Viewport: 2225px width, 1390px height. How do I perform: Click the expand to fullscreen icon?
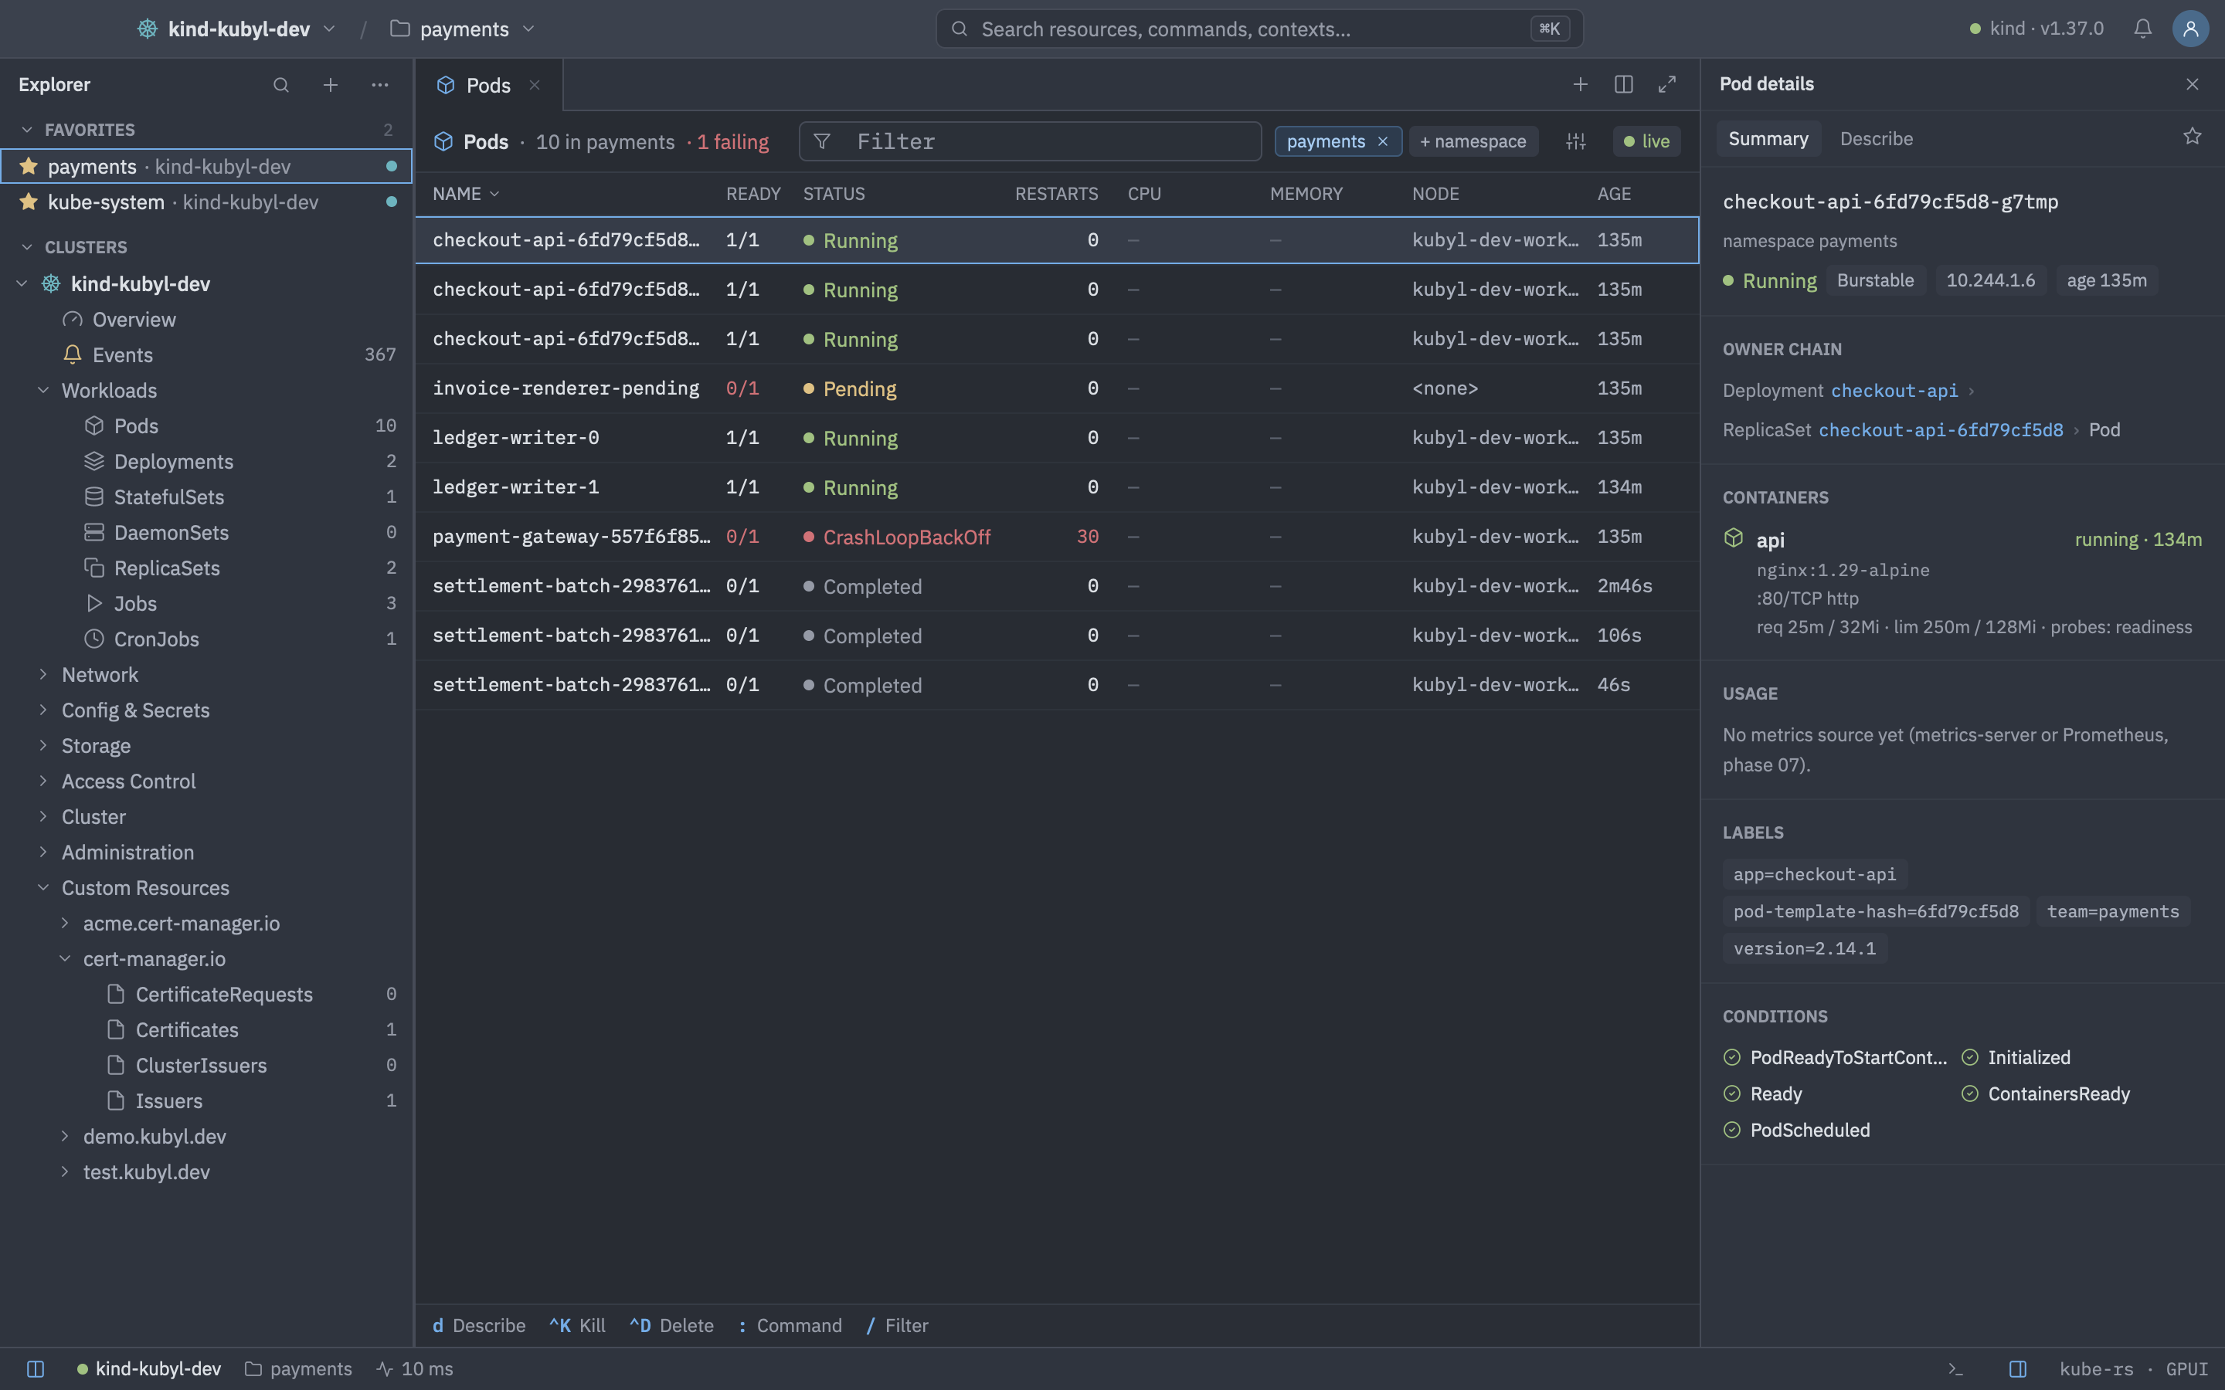[x=1667, y=85]
